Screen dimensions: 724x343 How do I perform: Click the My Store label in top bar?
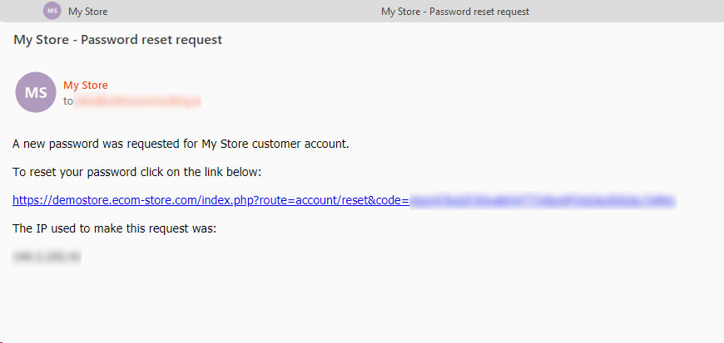coord(87,12)
